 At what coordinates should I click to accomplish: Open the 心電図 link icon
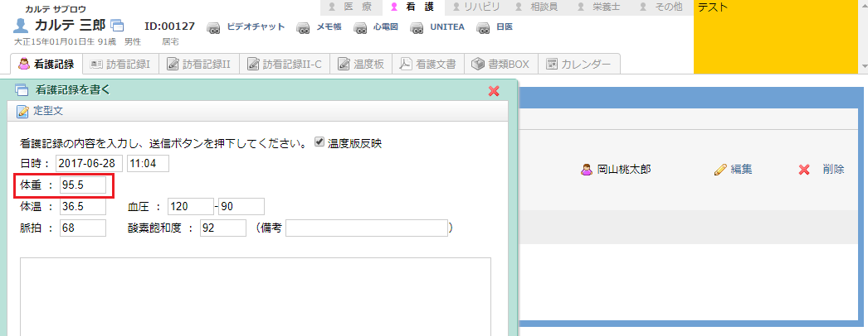pos(360,27)
